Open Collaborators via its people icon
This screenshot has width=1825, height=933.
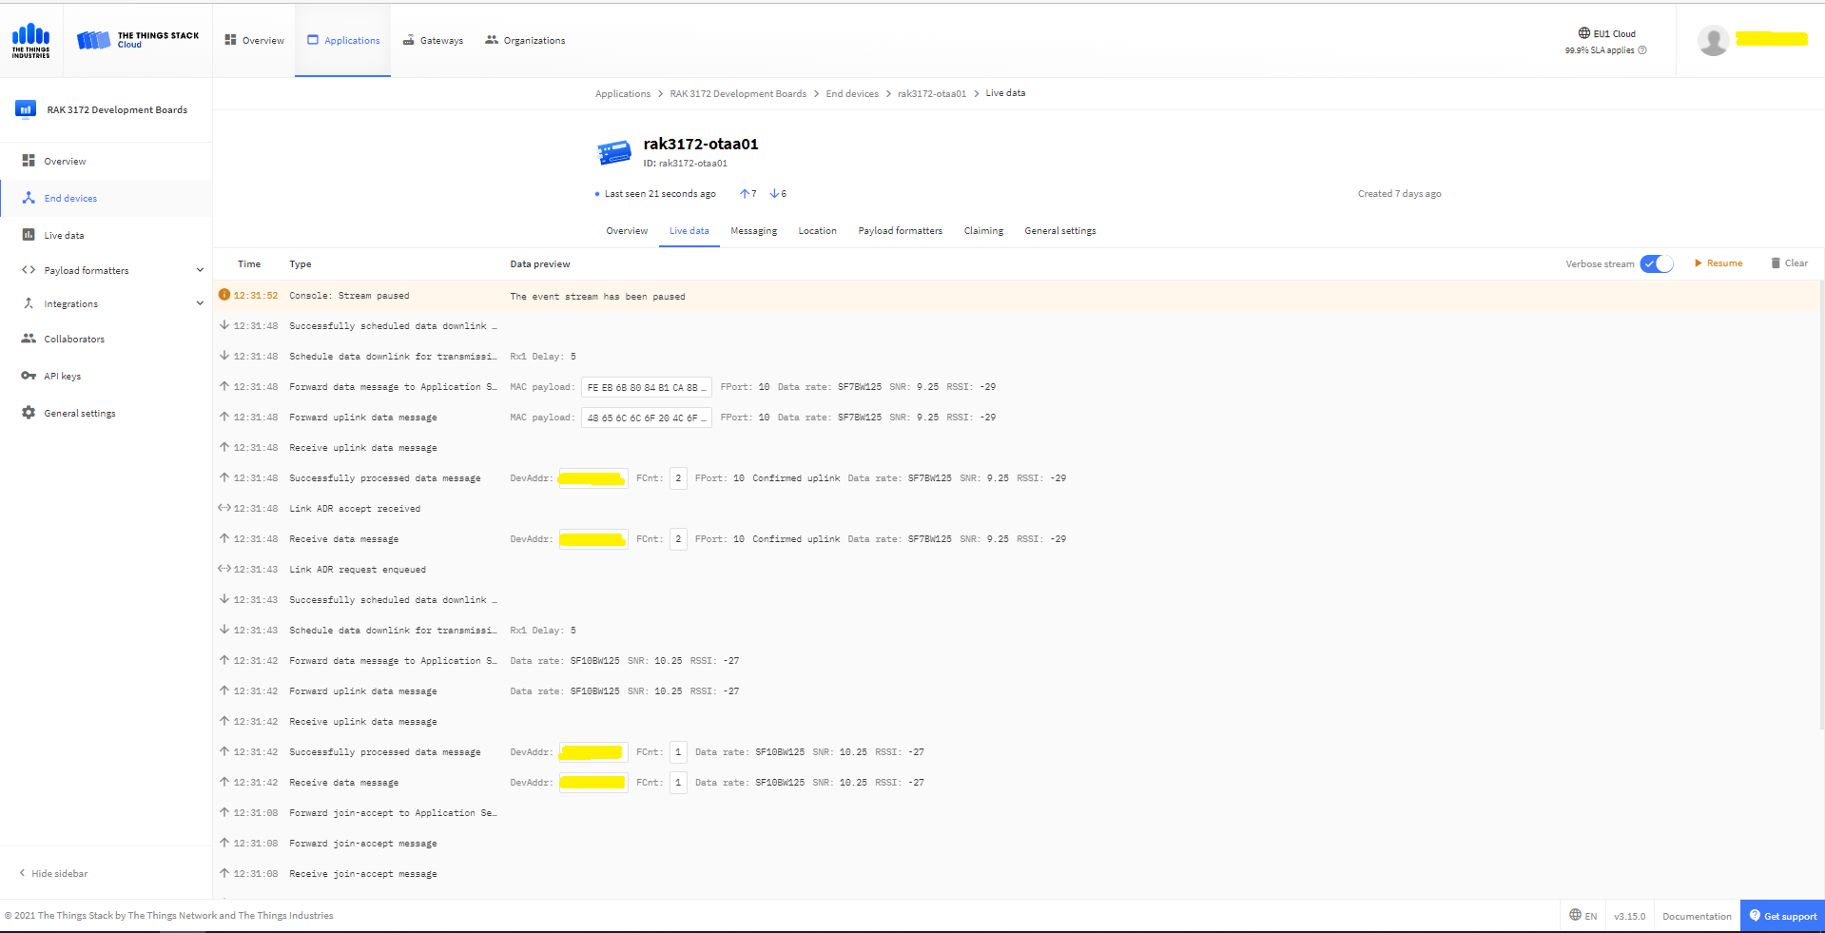click(x=29, y=339)
